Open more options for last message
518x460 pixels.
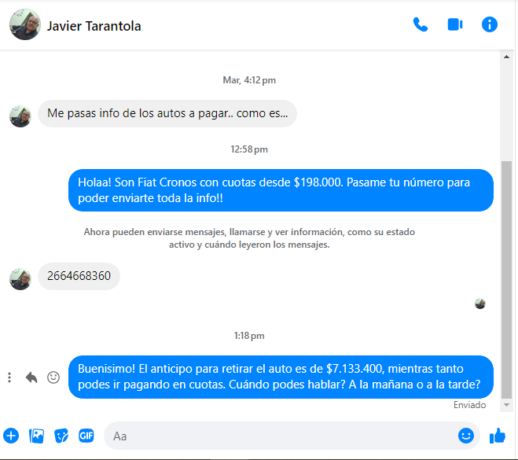[x=9, y=377]
